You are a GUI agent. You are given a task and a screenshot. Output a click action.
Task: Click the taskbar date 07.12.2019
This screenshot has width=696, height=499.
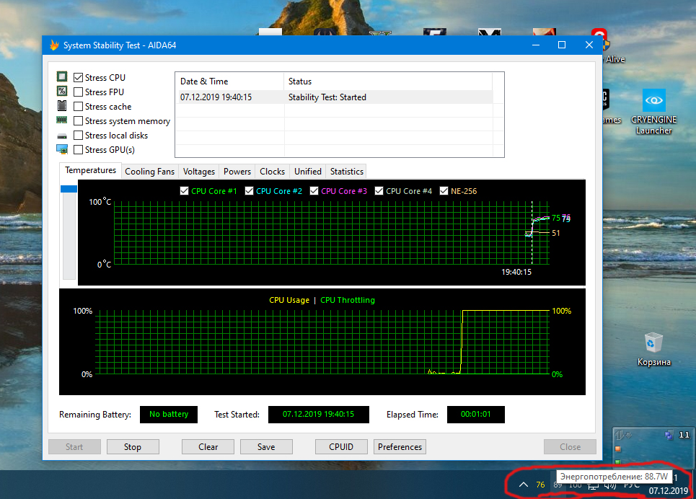tap(669, 490)
